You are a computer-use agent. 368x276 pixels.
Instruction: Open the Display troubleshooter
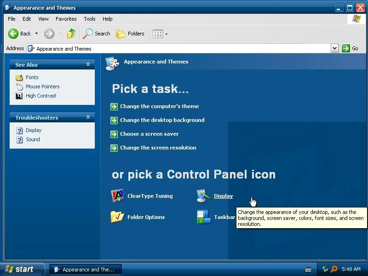click(34, 130)
